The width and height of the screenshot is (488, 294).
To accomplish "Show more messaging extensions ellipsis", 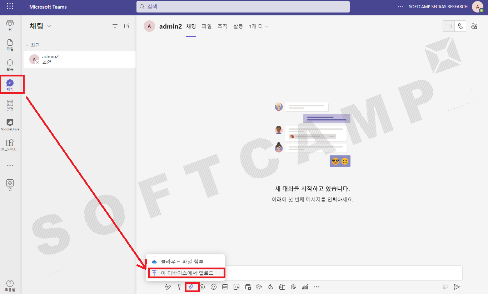I will click(317, 287).
